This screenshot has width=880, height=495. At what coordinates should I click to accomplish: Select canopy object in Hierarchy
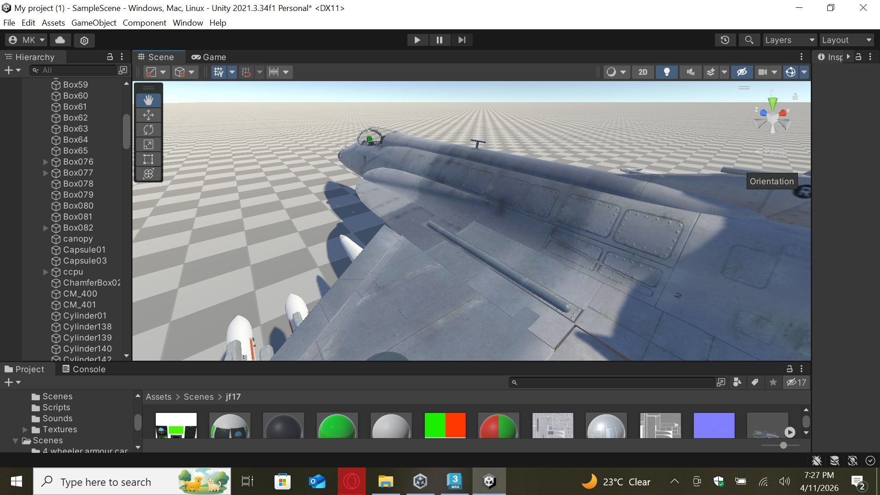(78, 239)
